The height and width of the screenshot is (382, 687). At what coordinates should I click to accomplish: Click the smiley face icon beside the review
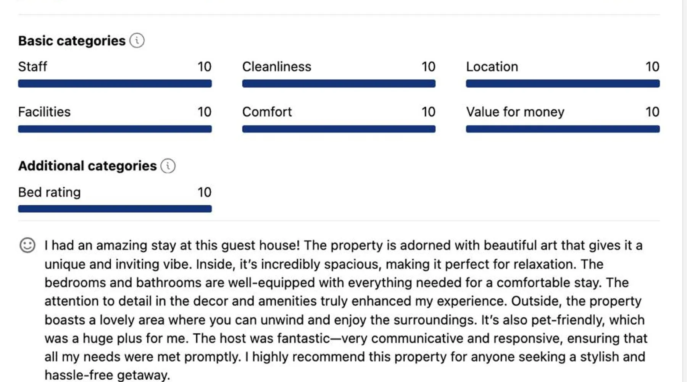(27, 245)
